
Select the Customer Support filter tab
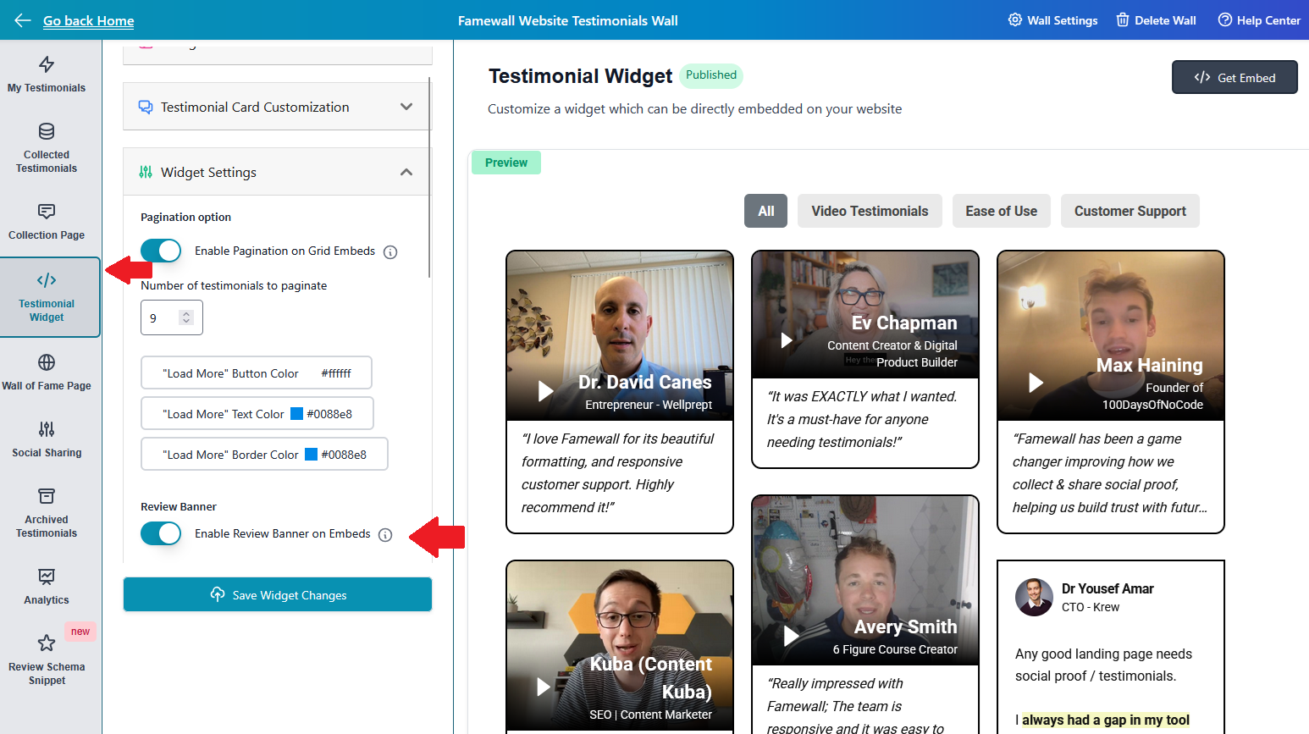click(1129, 212)
